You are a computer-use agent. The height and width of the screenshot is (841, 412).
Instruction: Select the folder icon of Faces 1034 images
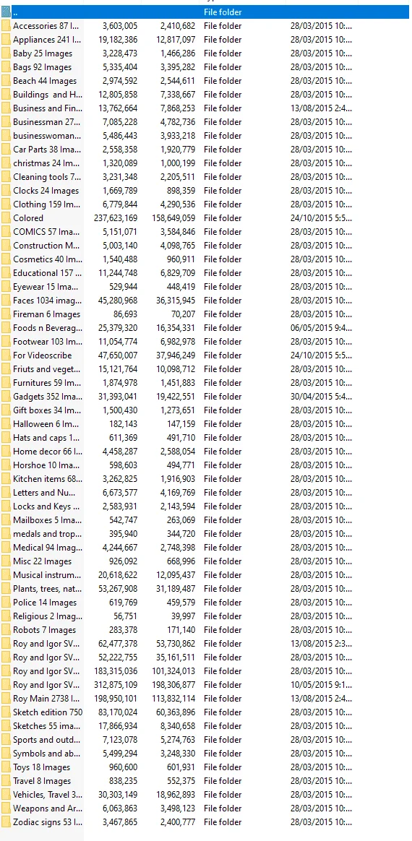[6, 301]
